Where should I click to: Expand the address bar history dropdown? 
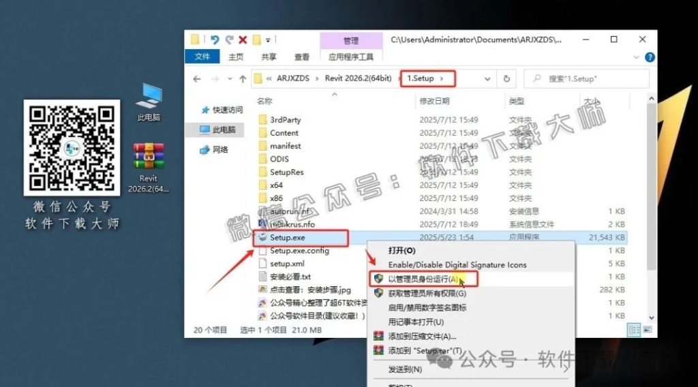[487, 79]
